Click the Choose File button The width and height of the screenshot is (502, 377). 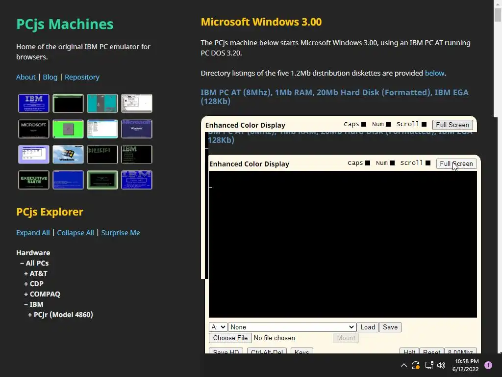(x=230, y=338)
